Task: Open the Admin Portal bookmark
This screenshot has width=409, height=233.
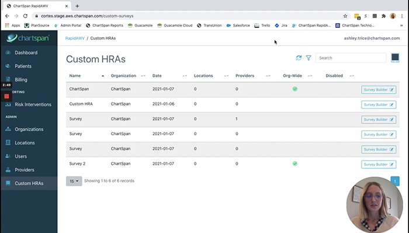Action: tap(68, 26)
